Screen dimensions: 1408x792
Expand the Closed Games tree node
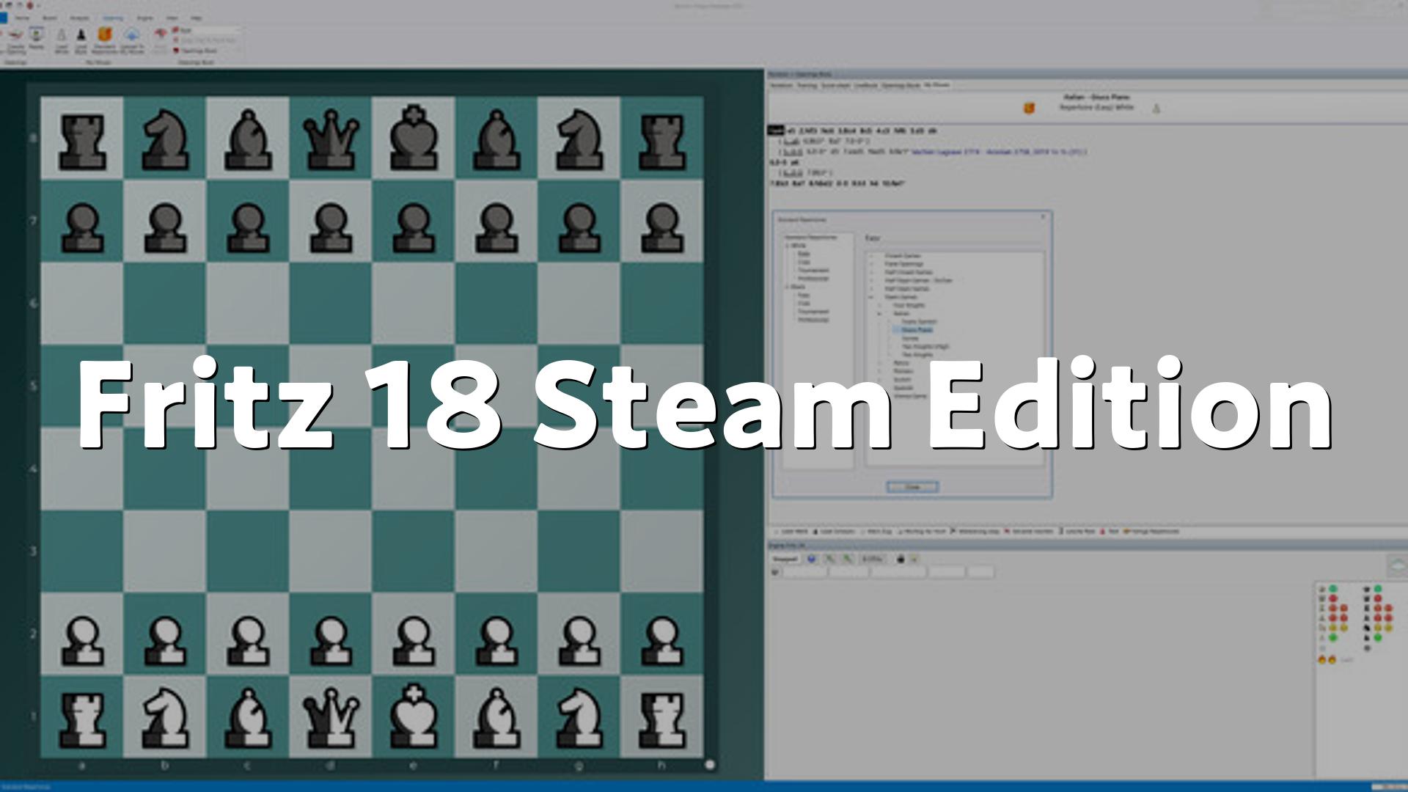coord(871,255)
